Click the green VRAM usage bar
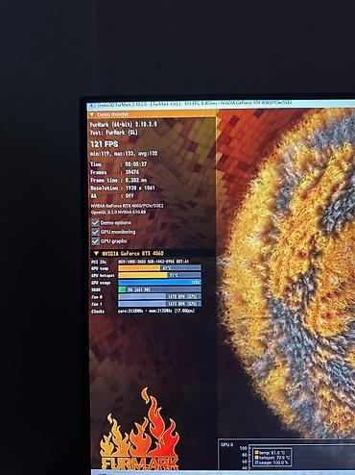The image size is (355, 475). tap(159, 289)
